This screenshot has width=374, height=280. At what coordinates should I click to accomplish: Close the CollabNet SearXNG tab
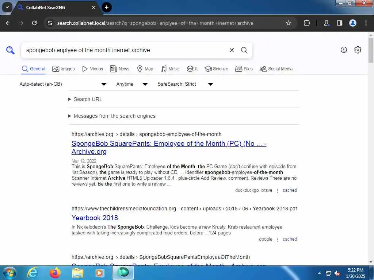93,7
